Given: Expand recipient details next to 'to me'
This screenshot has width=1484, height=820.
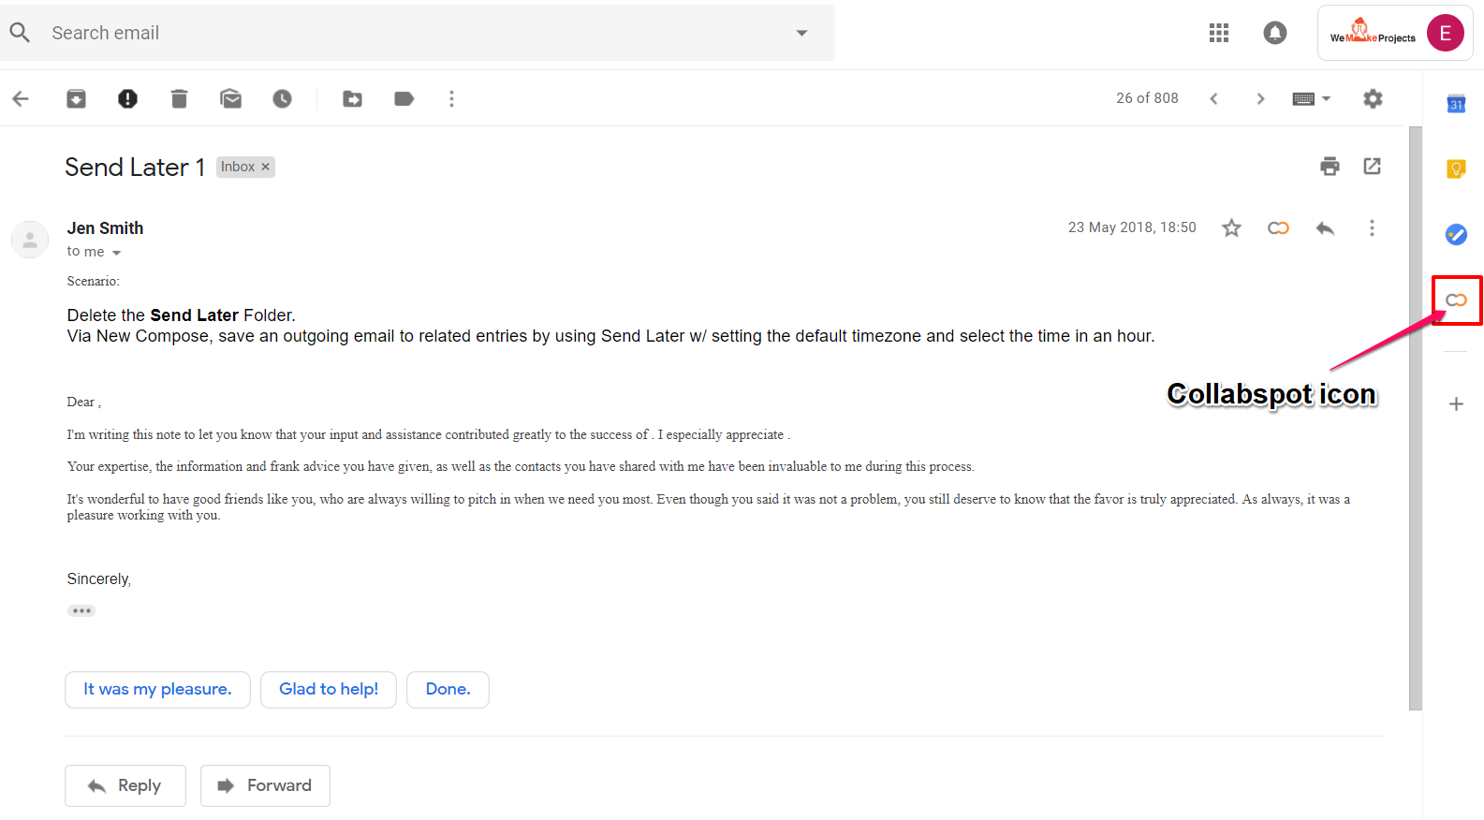Looking at the screenshot, I should tap(117, 253).
